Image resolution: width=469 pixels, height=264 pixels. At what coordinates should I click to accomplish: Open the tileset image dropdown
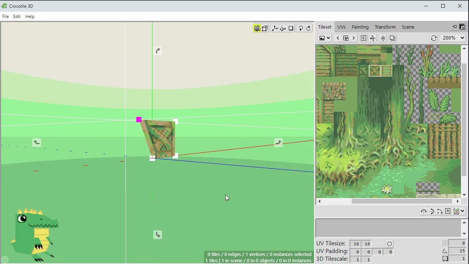[325, 38]
